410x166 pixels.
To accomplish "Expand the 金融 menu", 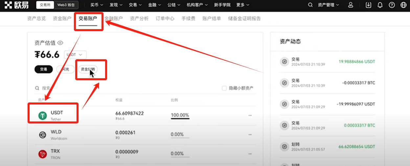I will tap(154, 5).
